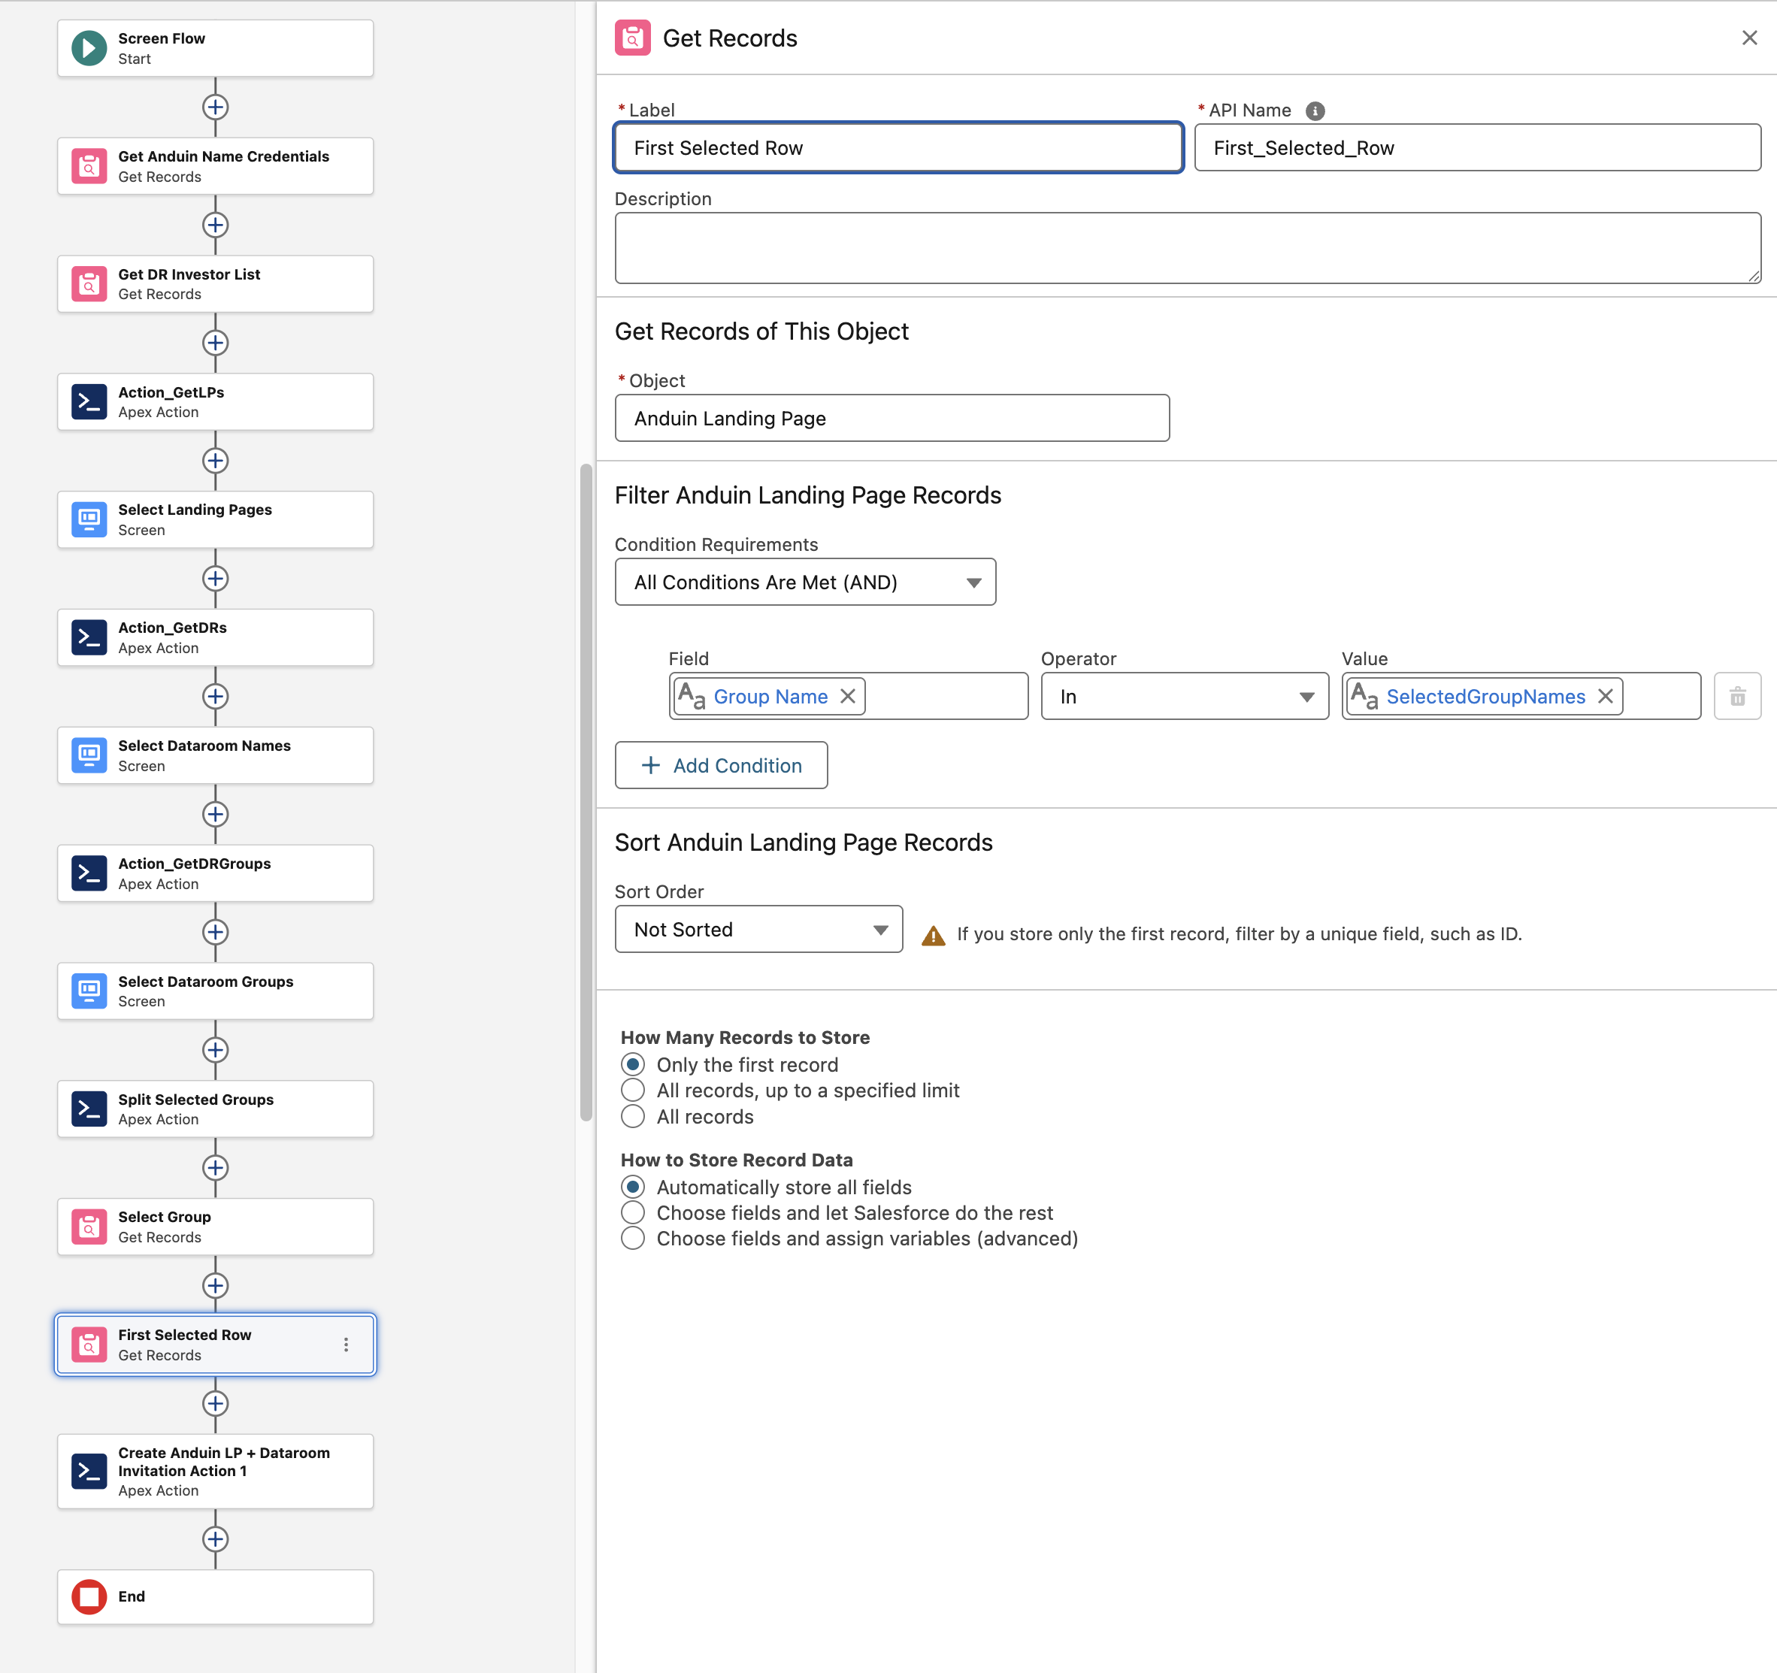Add element below Action_GetDRGroups
The image size is (1777, 1673).
[216, 932]
